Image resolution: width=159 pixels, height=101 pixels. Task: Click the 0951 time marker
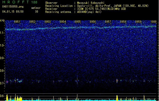click(17, 22)
